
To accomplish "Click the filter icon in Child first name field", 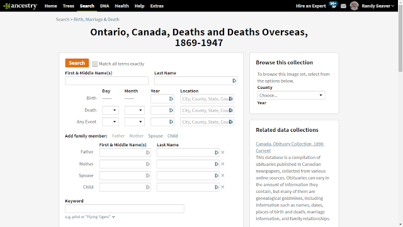I will [x=147, y=187].
